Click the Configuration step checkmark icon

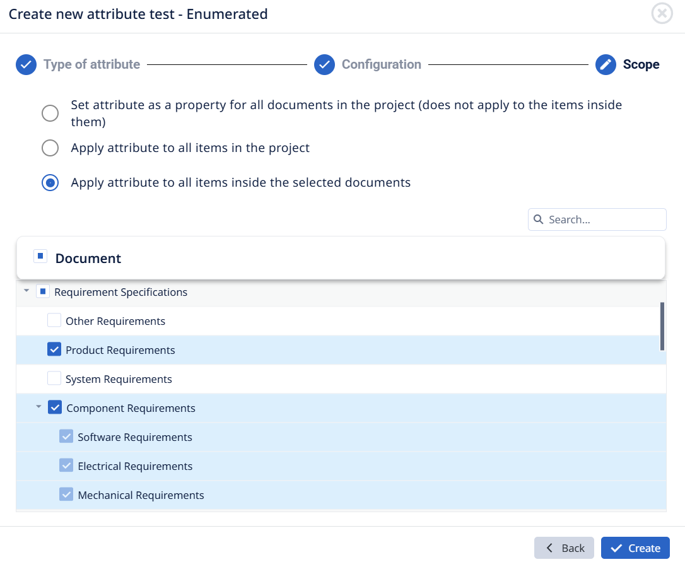324,65
